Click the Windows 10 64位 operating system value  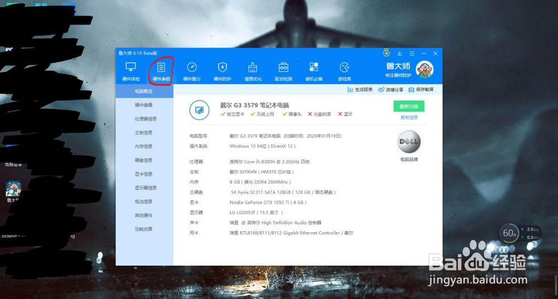pos(263,146)
